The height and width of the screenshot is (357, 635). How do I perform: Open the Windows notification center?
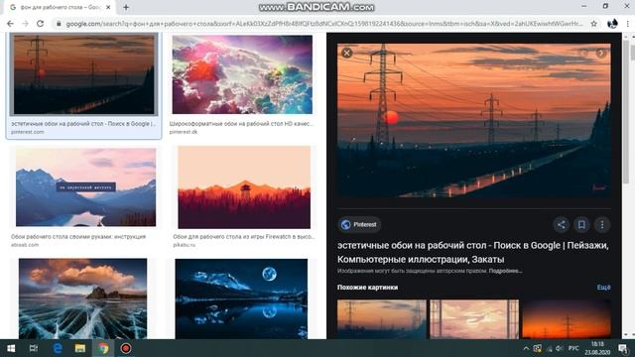(x=623, y=348)
